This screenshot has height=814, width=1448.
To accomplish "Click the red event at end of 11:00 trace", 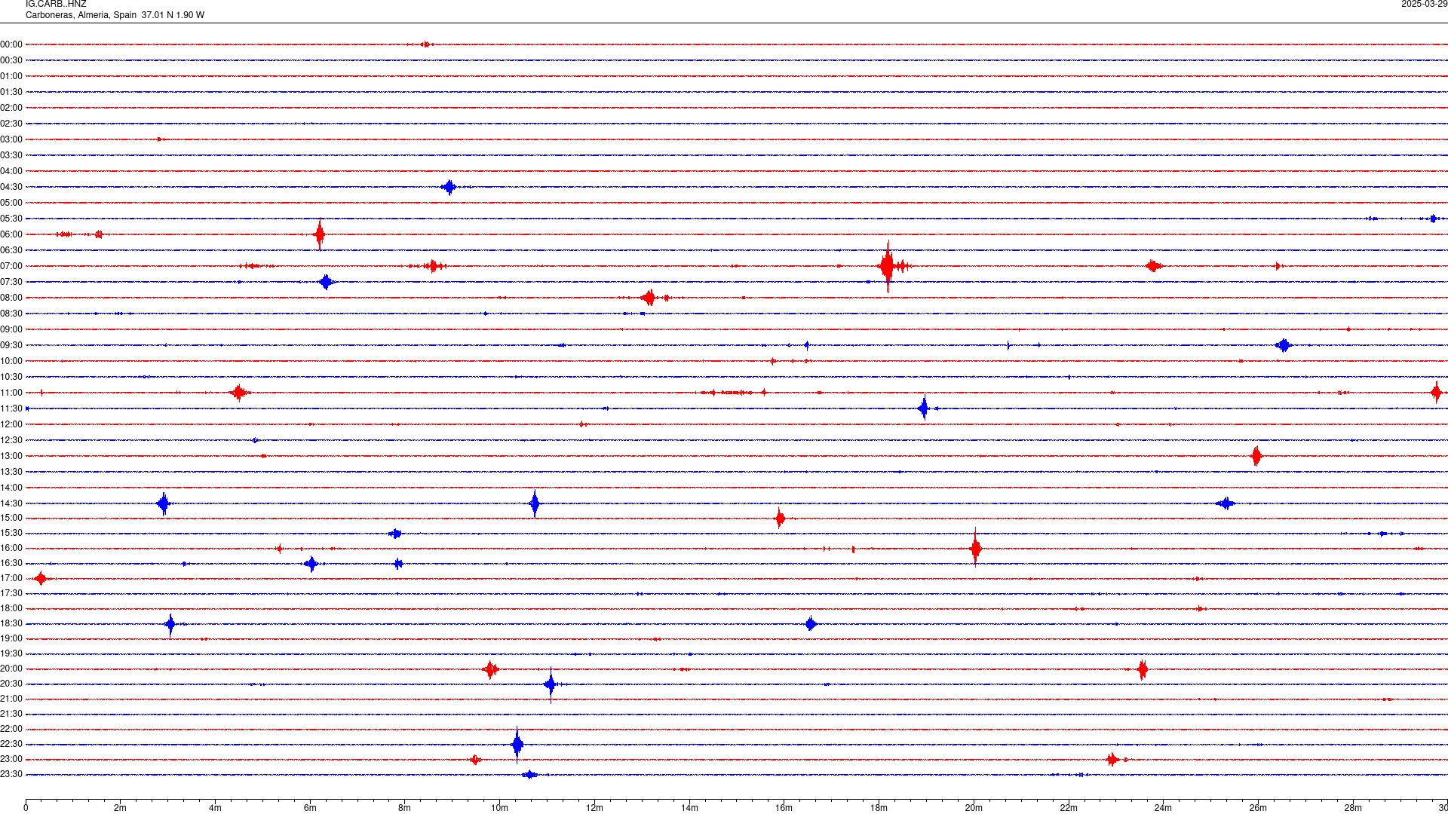I will pyautogui.click(x=1436, y=392).
